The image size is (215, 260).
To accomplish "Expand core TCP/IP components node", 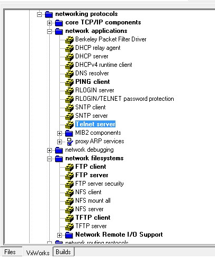I will (49, 23).
